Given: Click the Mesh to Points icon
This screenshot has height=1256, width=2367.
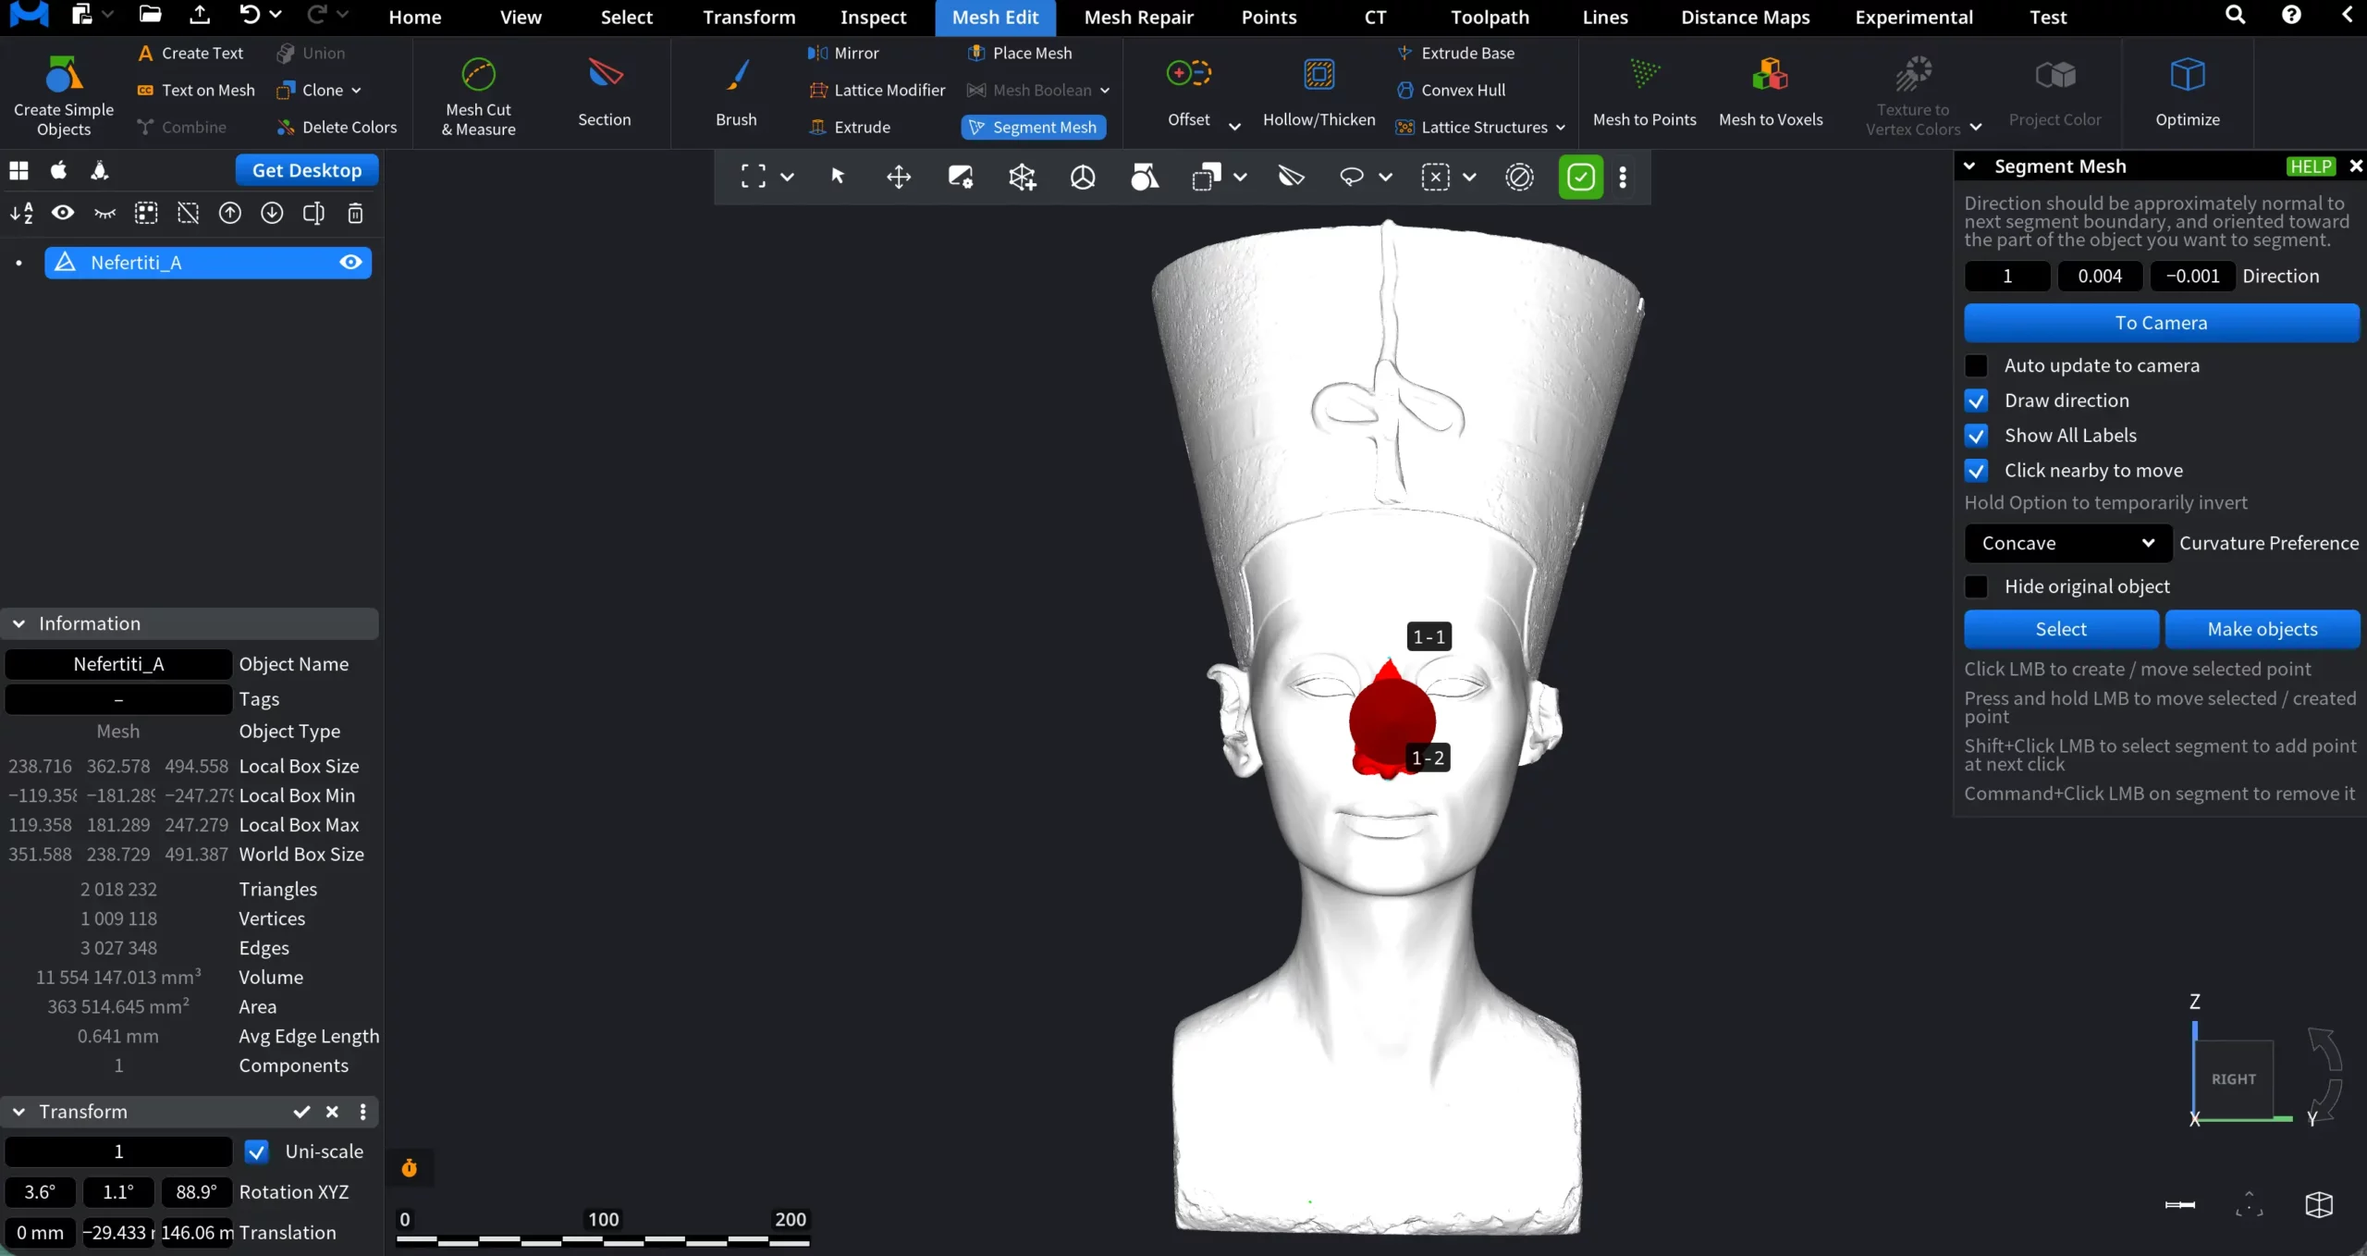Looking at the screenshot, I should pos(1644,74).
